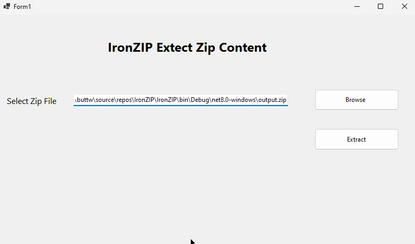Click the Form1 title text
Viewport: 415px width, 244px height.
22,7
